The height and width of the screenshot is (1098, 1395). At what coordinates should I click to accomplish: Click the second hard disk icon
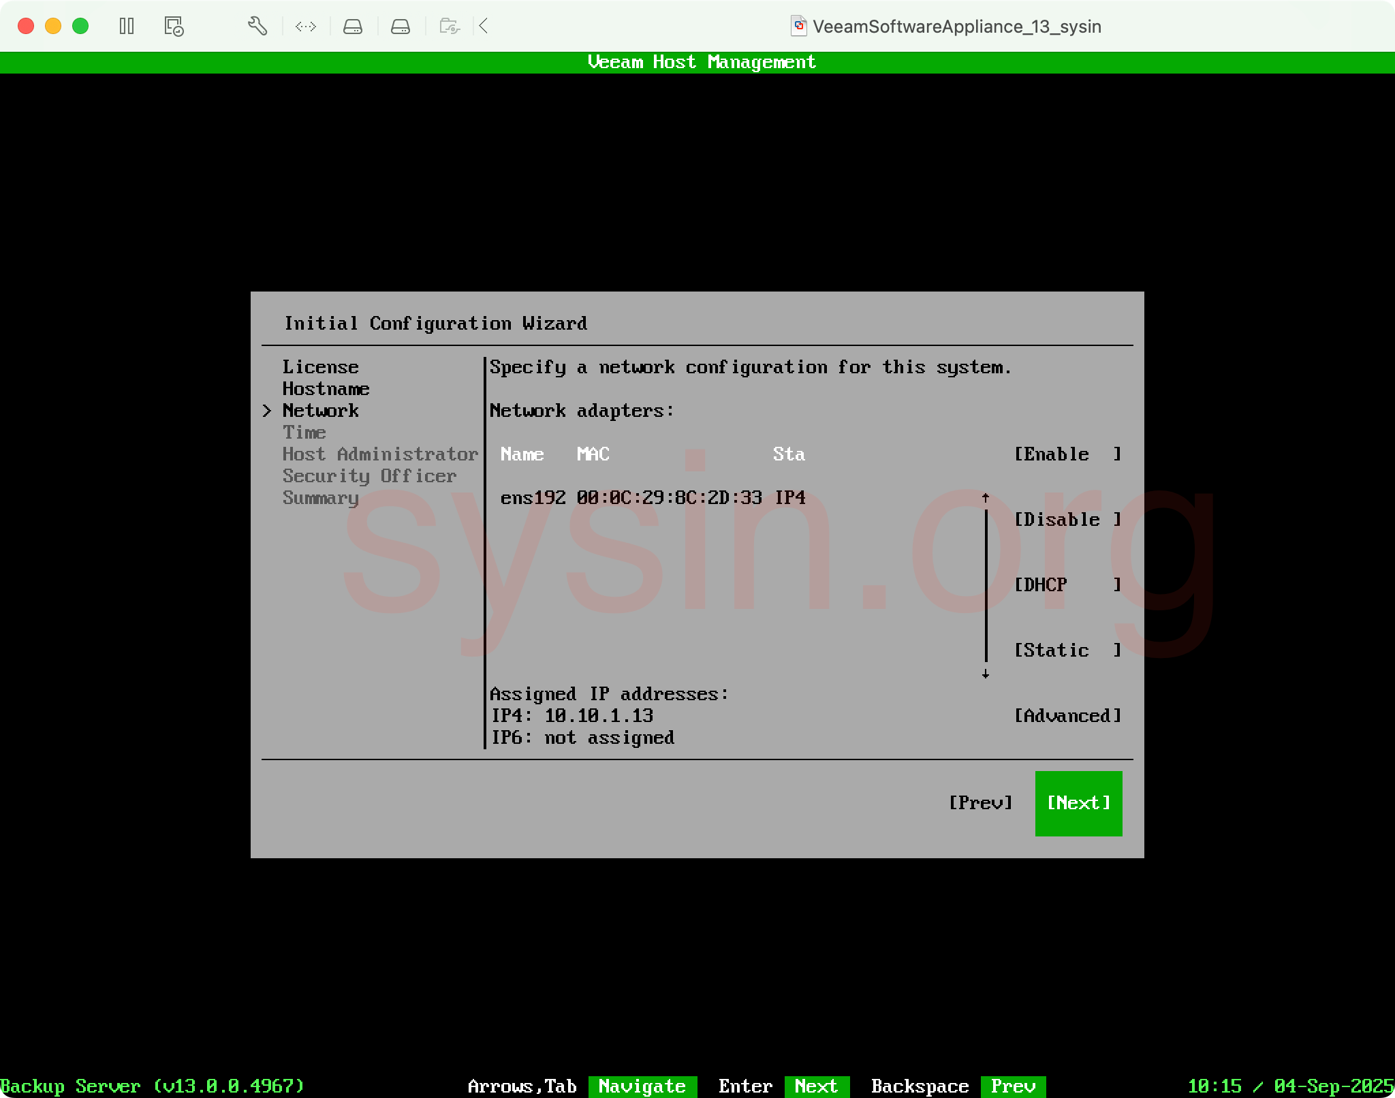(401, 27)
